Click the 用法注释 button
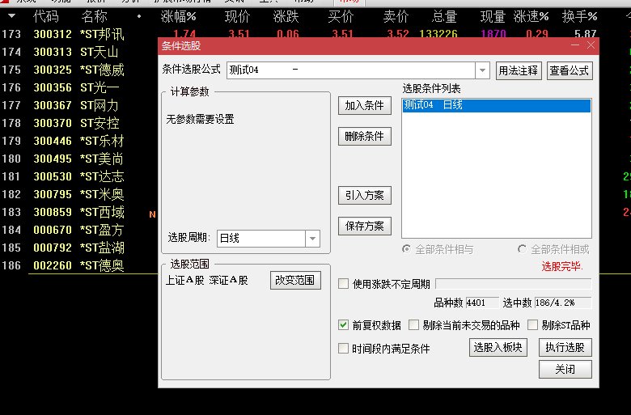The height and width of the screenshot is (415, 631). coord(519,71)
